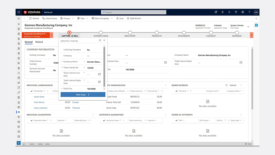Click the pencil icon in left sidebar
The height and width of the screenshot is (155, 275).
click(x=19, y=92)
